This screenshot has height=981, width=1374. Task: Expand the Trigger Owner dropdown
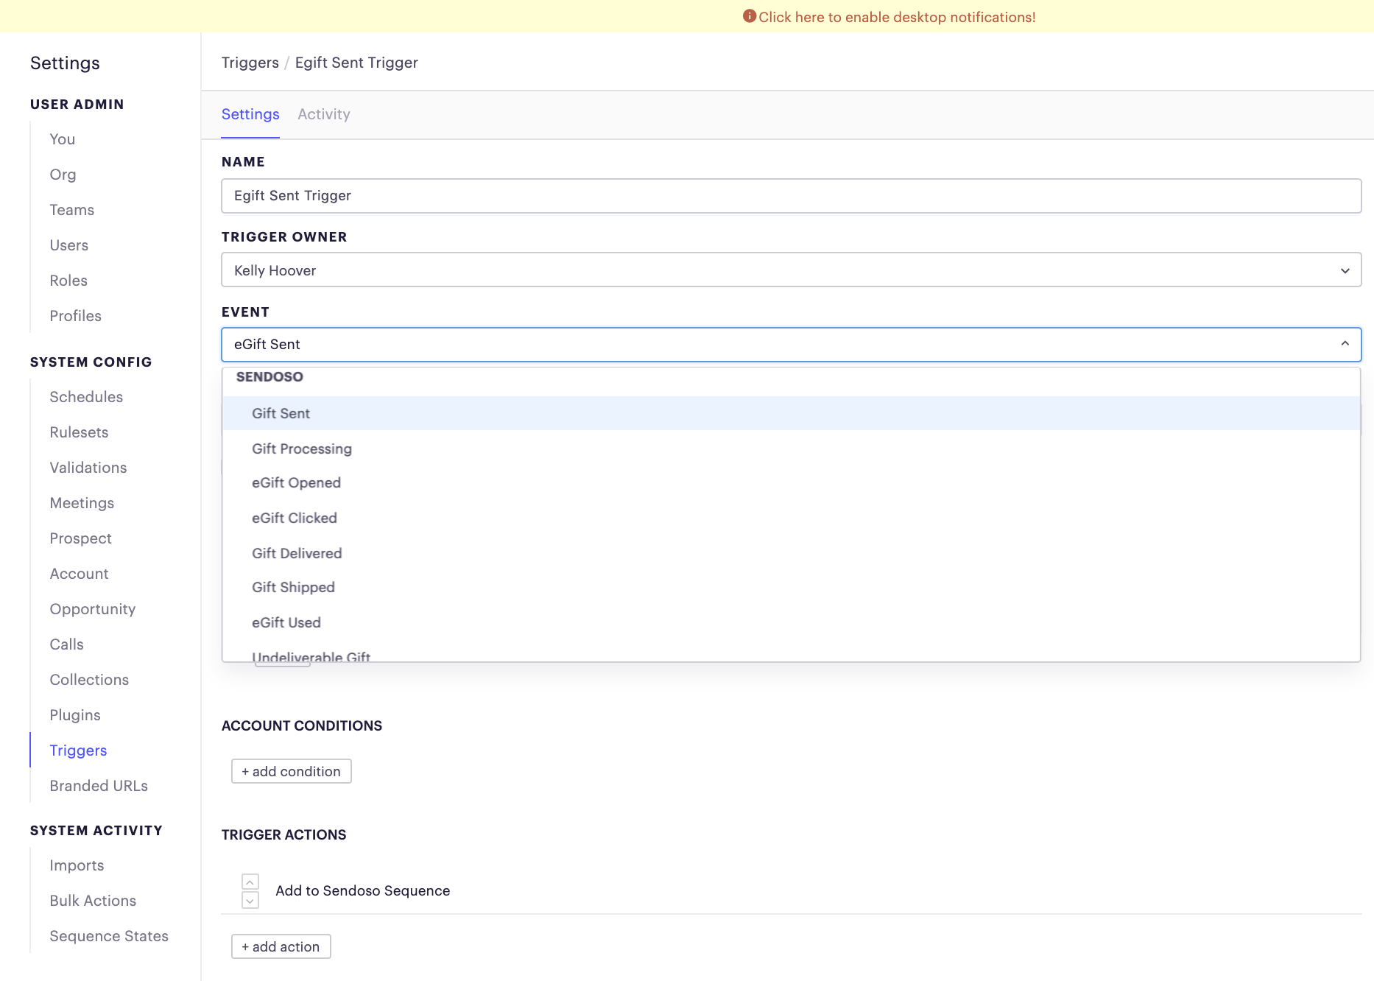(1345, 270)
